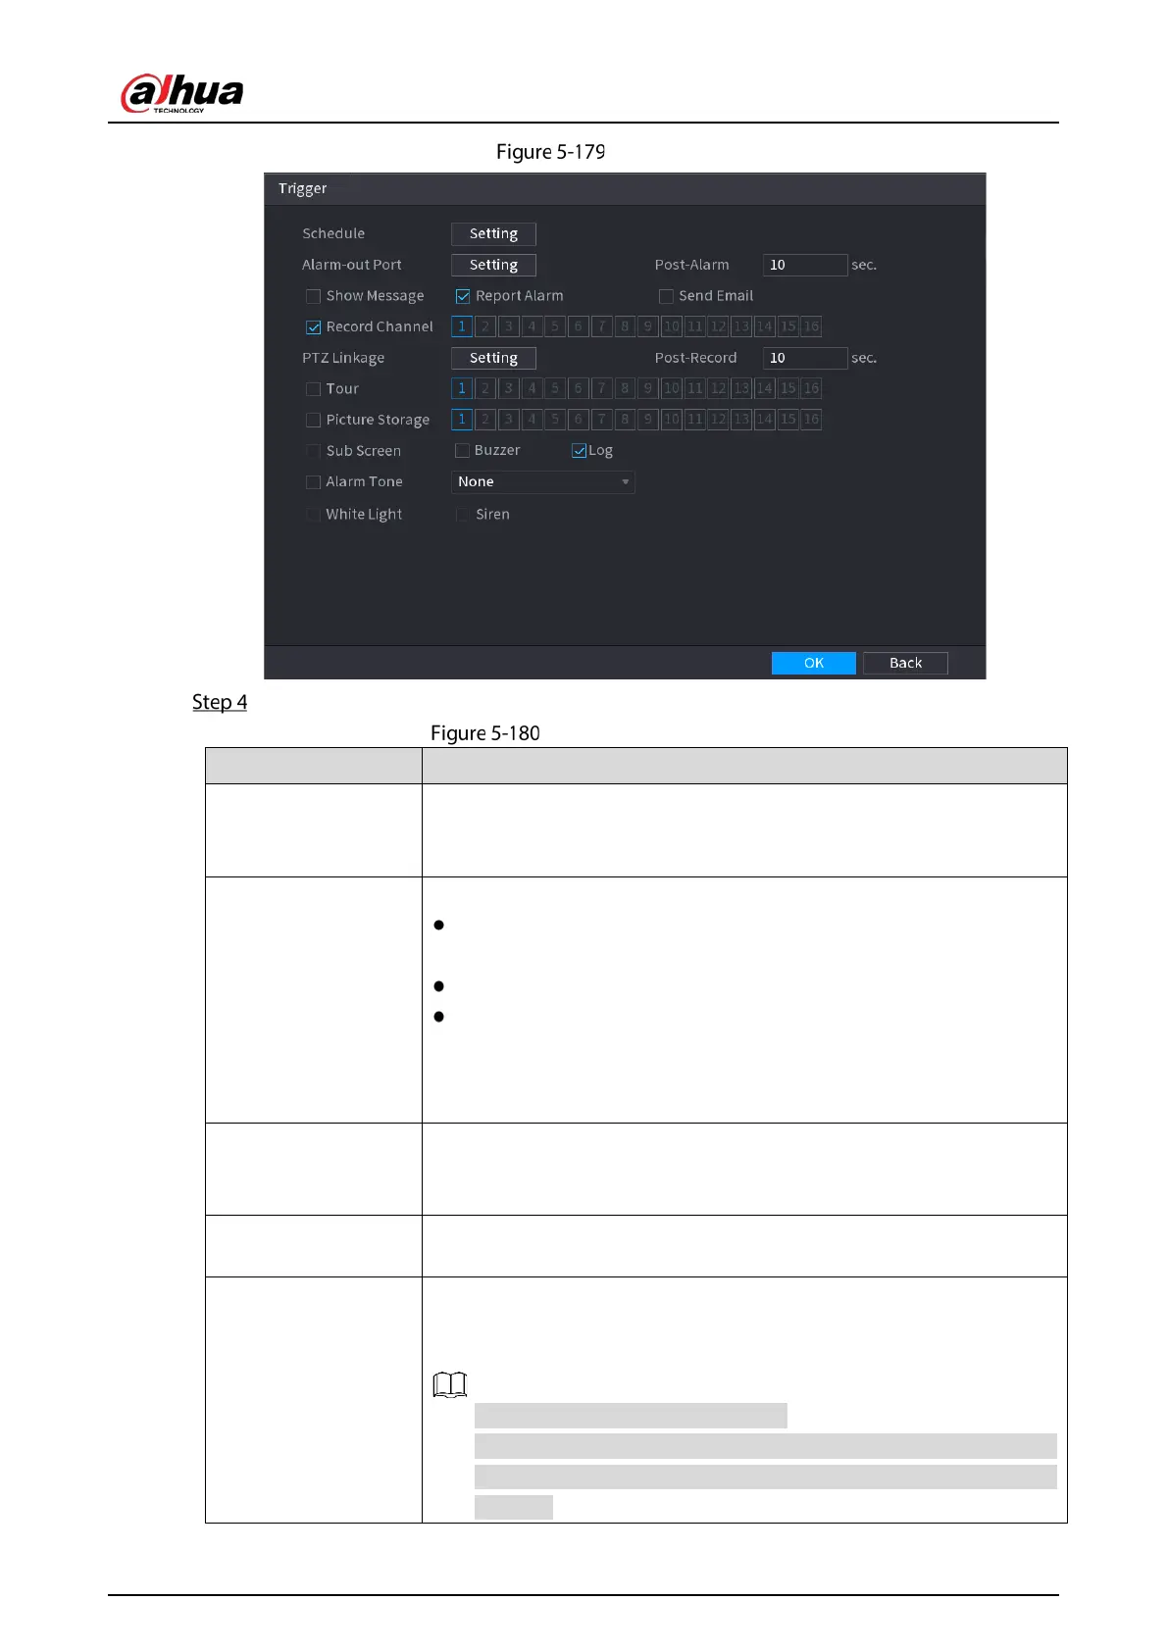
Task: Click the Schedule label
Action: click(x=333, y=233)
